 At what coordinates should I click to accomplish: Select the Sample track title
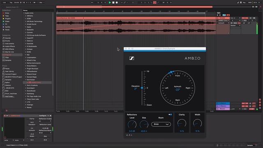(x=223, y=18)
